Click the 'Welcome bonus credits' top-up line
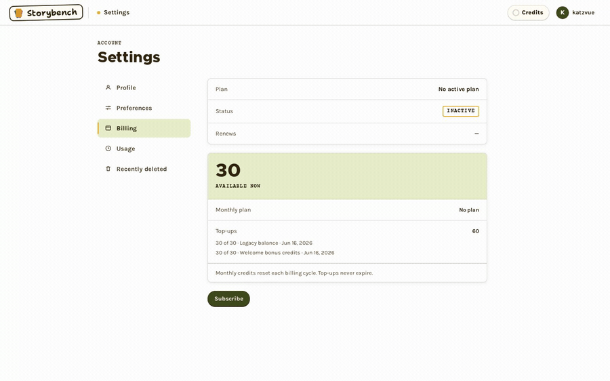 pos(275,253)
